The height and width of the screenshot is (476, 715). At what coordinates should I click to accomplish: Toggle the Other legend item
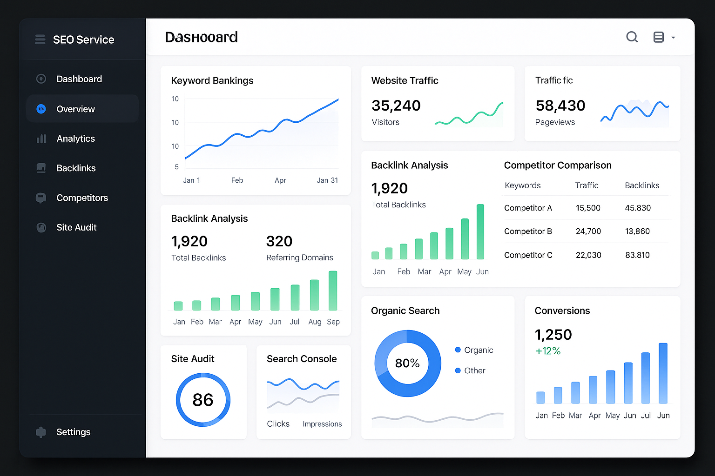pos(470,370)
